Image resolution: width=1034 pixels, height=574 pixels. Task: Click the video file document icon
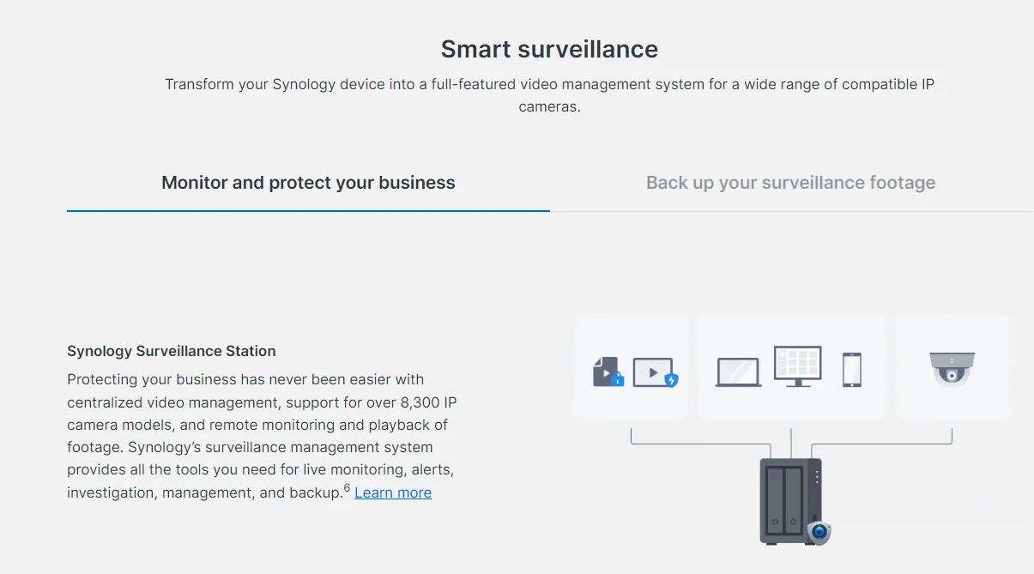coord(605,371)
